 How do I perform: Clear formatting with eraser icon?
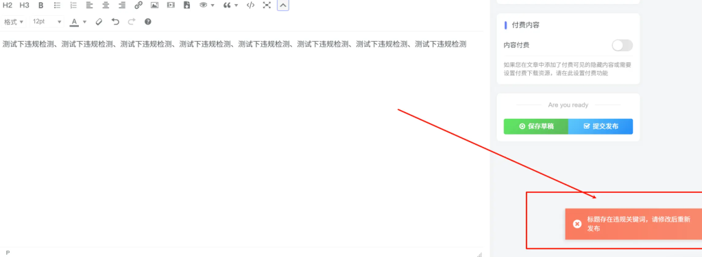tap(99, 21)
